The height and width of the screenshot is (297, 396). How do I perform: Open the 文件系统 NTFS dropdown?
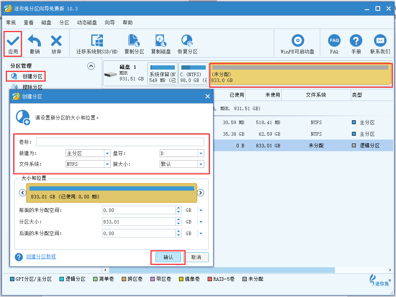pyautogui.click(x=107, y=164)
